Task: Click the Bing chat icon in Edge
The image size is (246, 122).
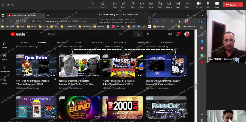Action: click(202, 21)
